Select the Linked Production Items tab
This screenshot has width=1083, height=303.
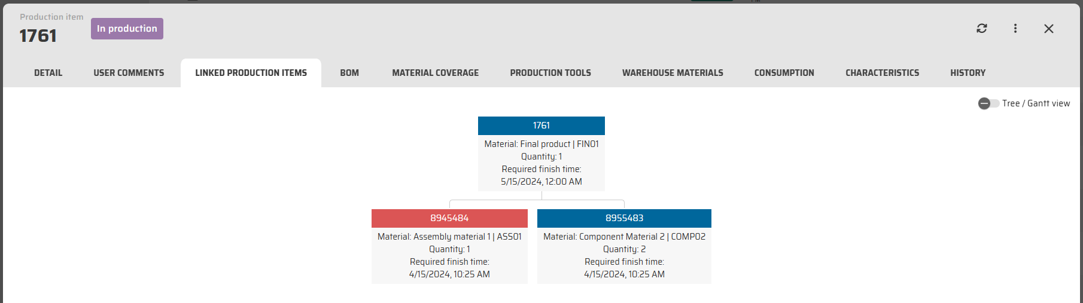[251, 73]
